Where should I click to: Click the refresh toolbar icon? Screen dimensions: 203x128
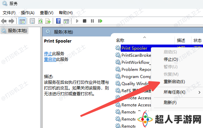40,21
